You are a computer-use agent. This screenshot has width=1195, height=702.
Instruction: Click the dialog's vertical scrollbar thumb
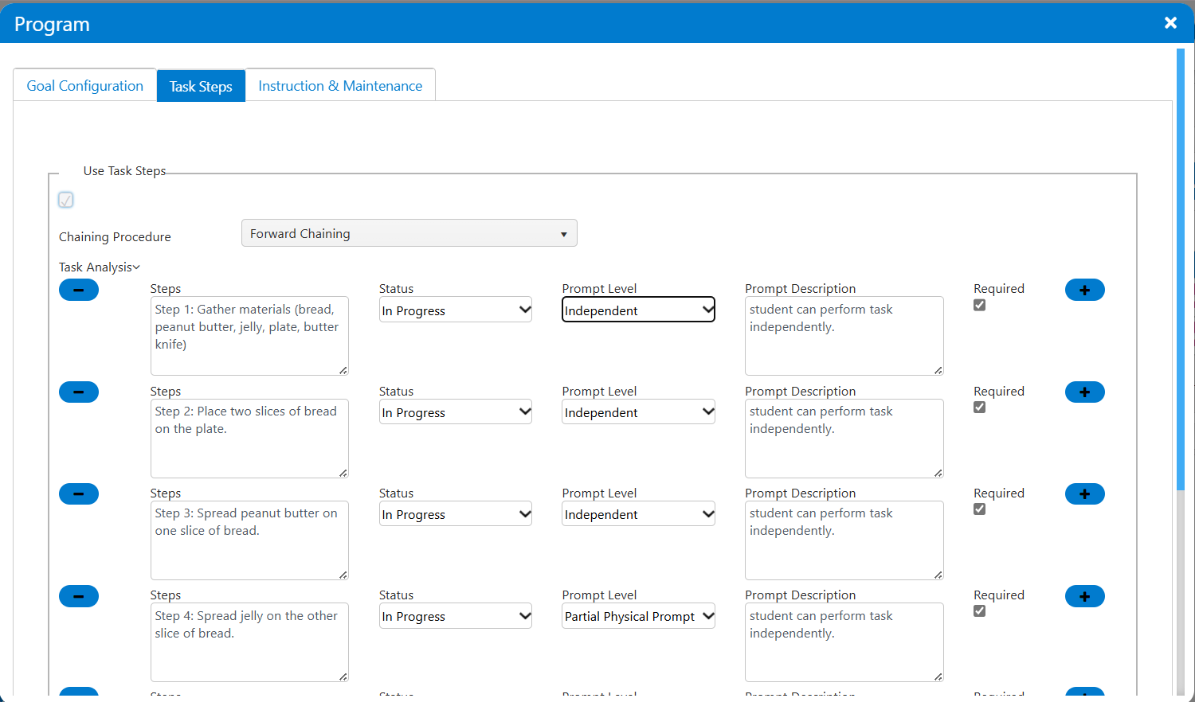coord(1181,269)
